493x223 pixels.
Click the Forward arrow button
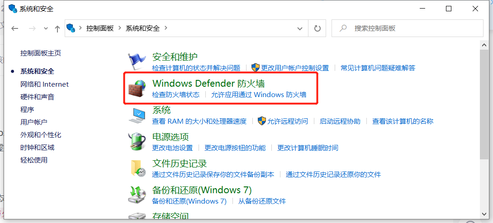click(32, 28)
